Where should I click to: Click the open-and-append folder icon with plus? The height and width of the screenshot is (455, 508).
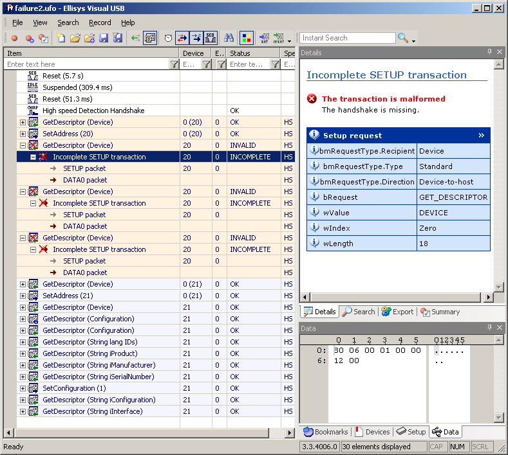tap(89, 38)
